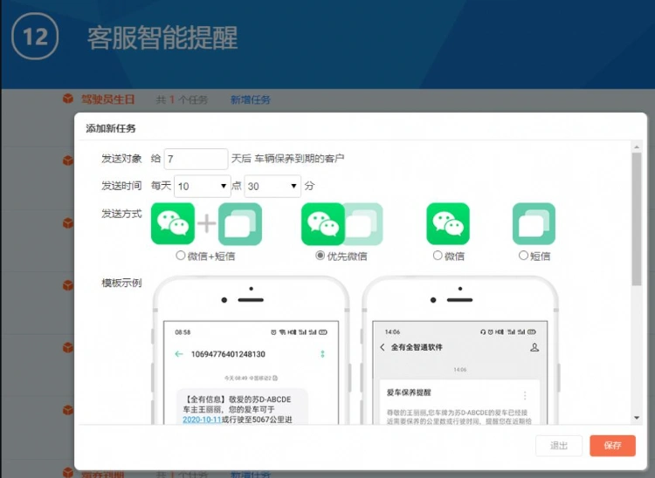Screen dimensions: 655x478
Task: Select the 微信+短信 radio button
Action: tap(180, 256)
